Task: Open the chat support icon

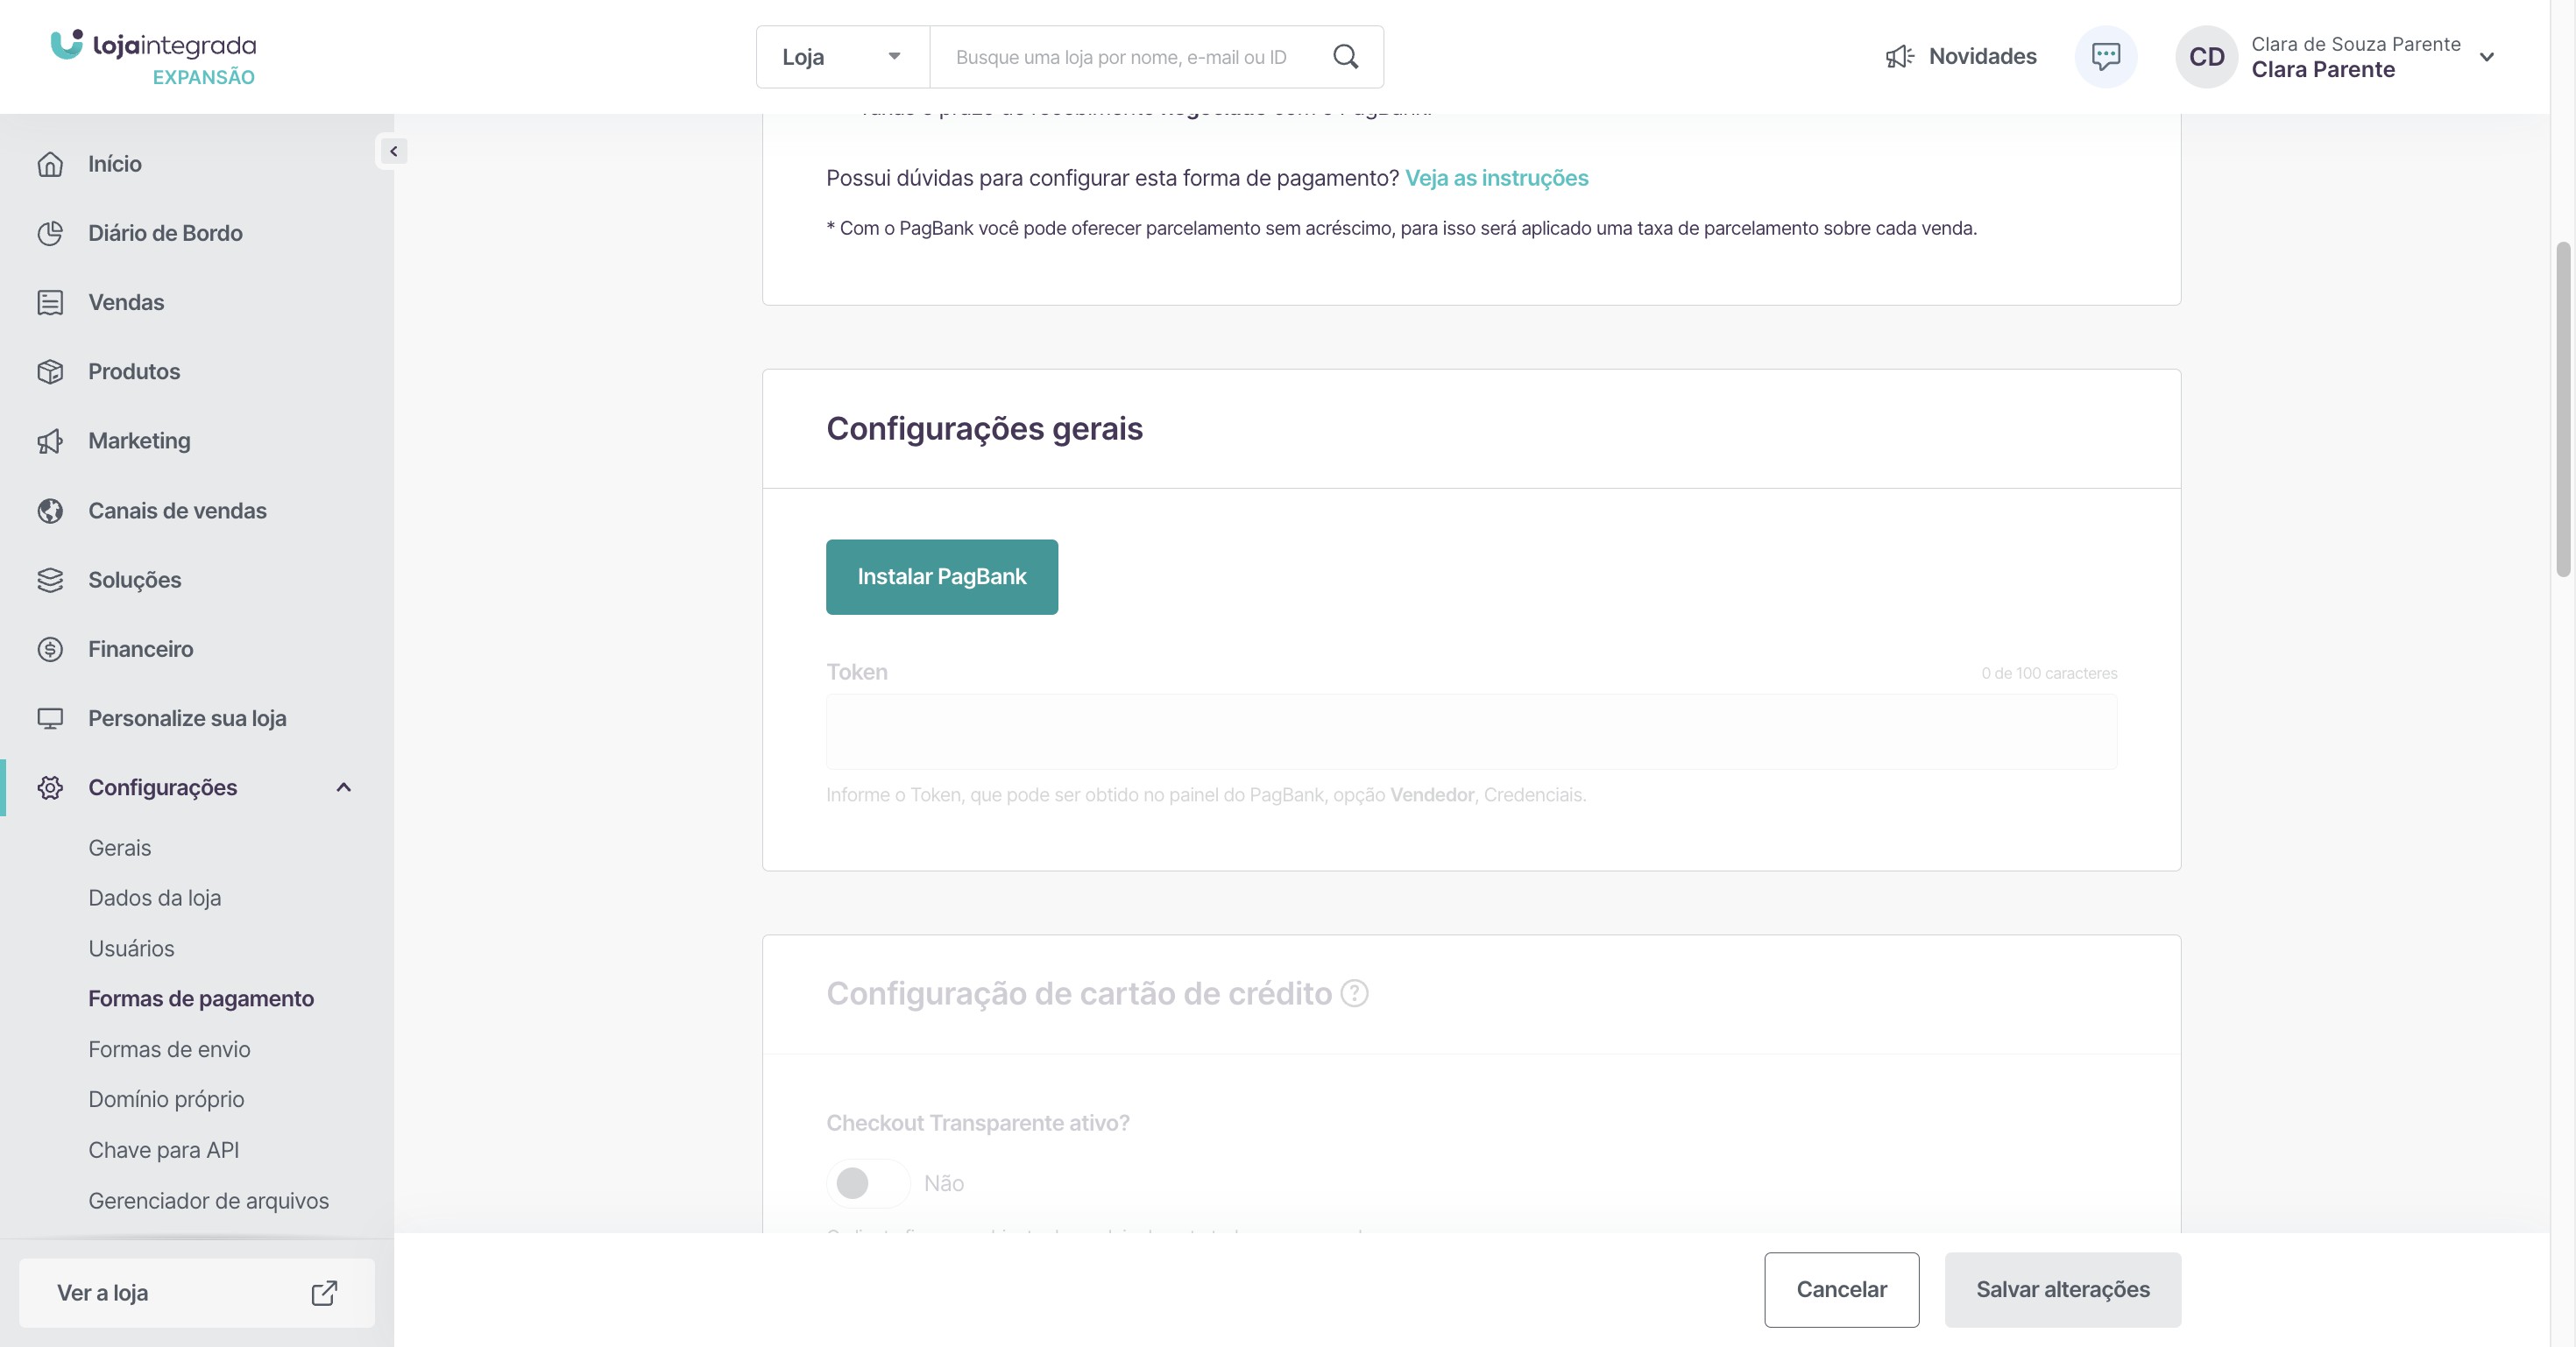Action: pos(2105,57)
